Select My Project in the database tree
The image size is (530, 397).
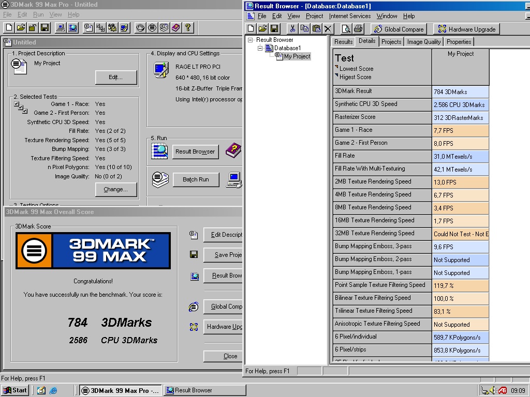[297, 56]
